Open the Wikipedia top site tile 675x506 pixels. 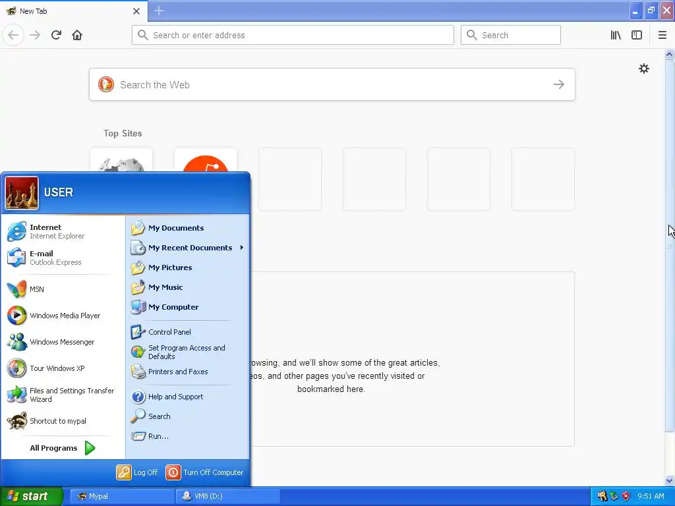click(x=121, y=160)
